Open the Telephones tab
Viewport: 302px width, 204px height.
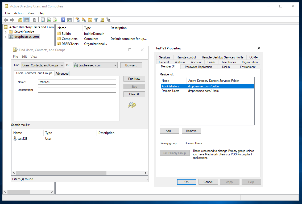pos(229,62)
